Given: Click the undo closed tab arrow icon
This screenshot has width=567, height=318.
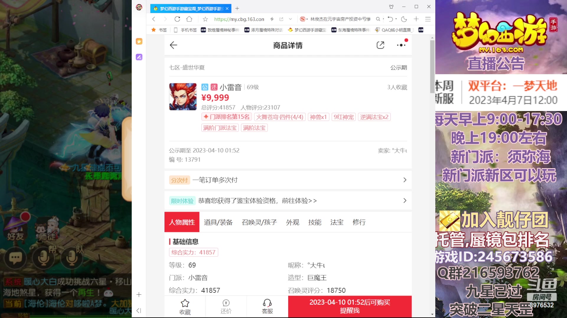Looking at the screenshot, I should click(x=390, y=19).
